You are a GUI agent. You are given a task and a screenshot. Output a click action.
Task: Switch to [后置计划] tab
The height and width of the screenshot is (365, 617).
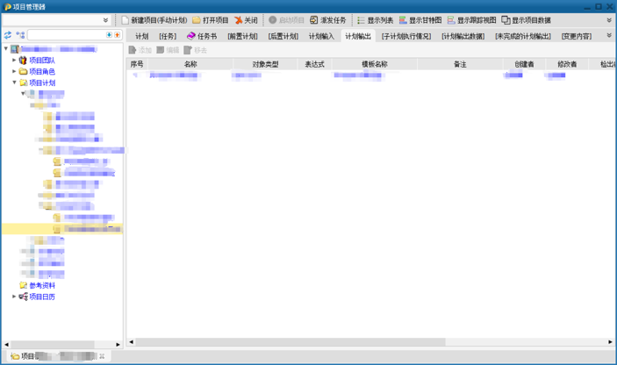(x=283, y=36)
